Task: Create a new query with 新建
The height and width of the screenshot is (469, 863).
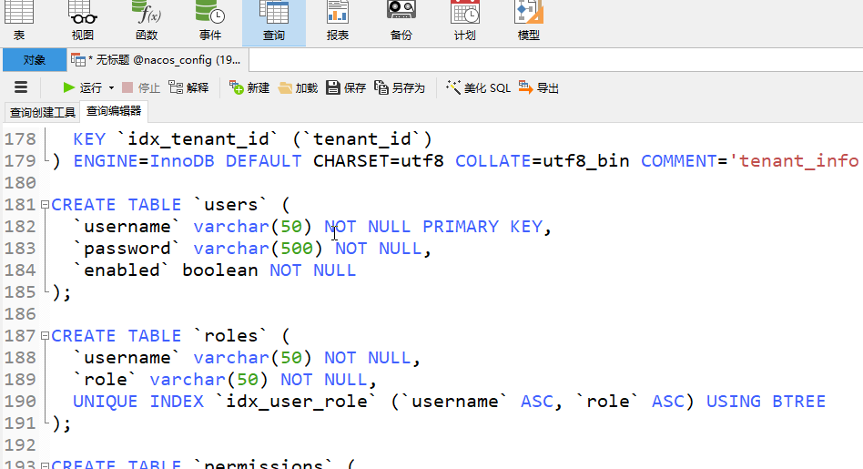Action: coord(249,87)
